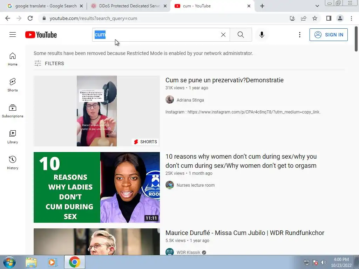This screenshot has width=359, height=269.
Task: Close the YouTube tab
Action: tap(249, 6)
